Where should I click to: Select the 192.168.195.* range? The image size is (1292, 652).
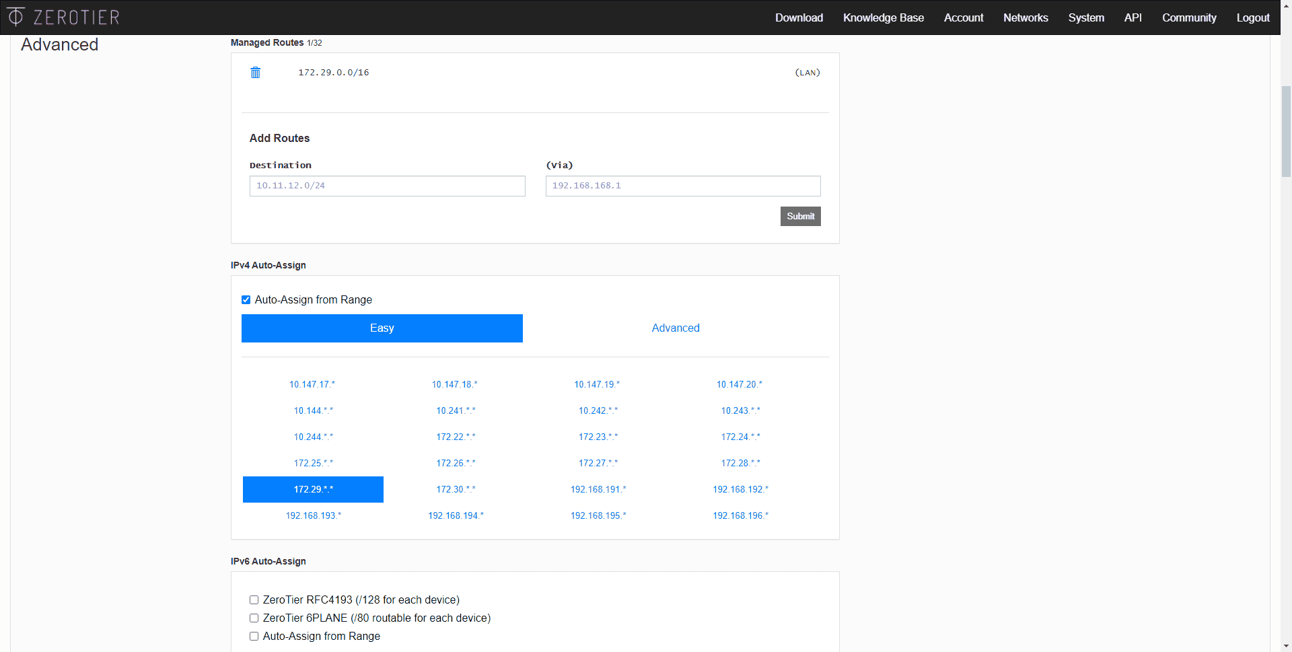[598, 516]
